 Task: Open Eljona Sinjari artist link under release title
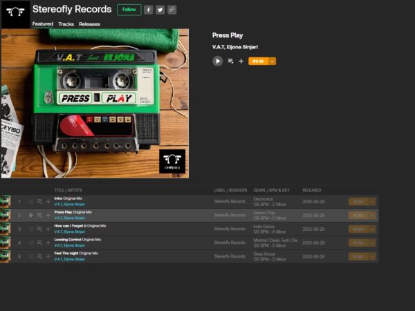(243, 47)
